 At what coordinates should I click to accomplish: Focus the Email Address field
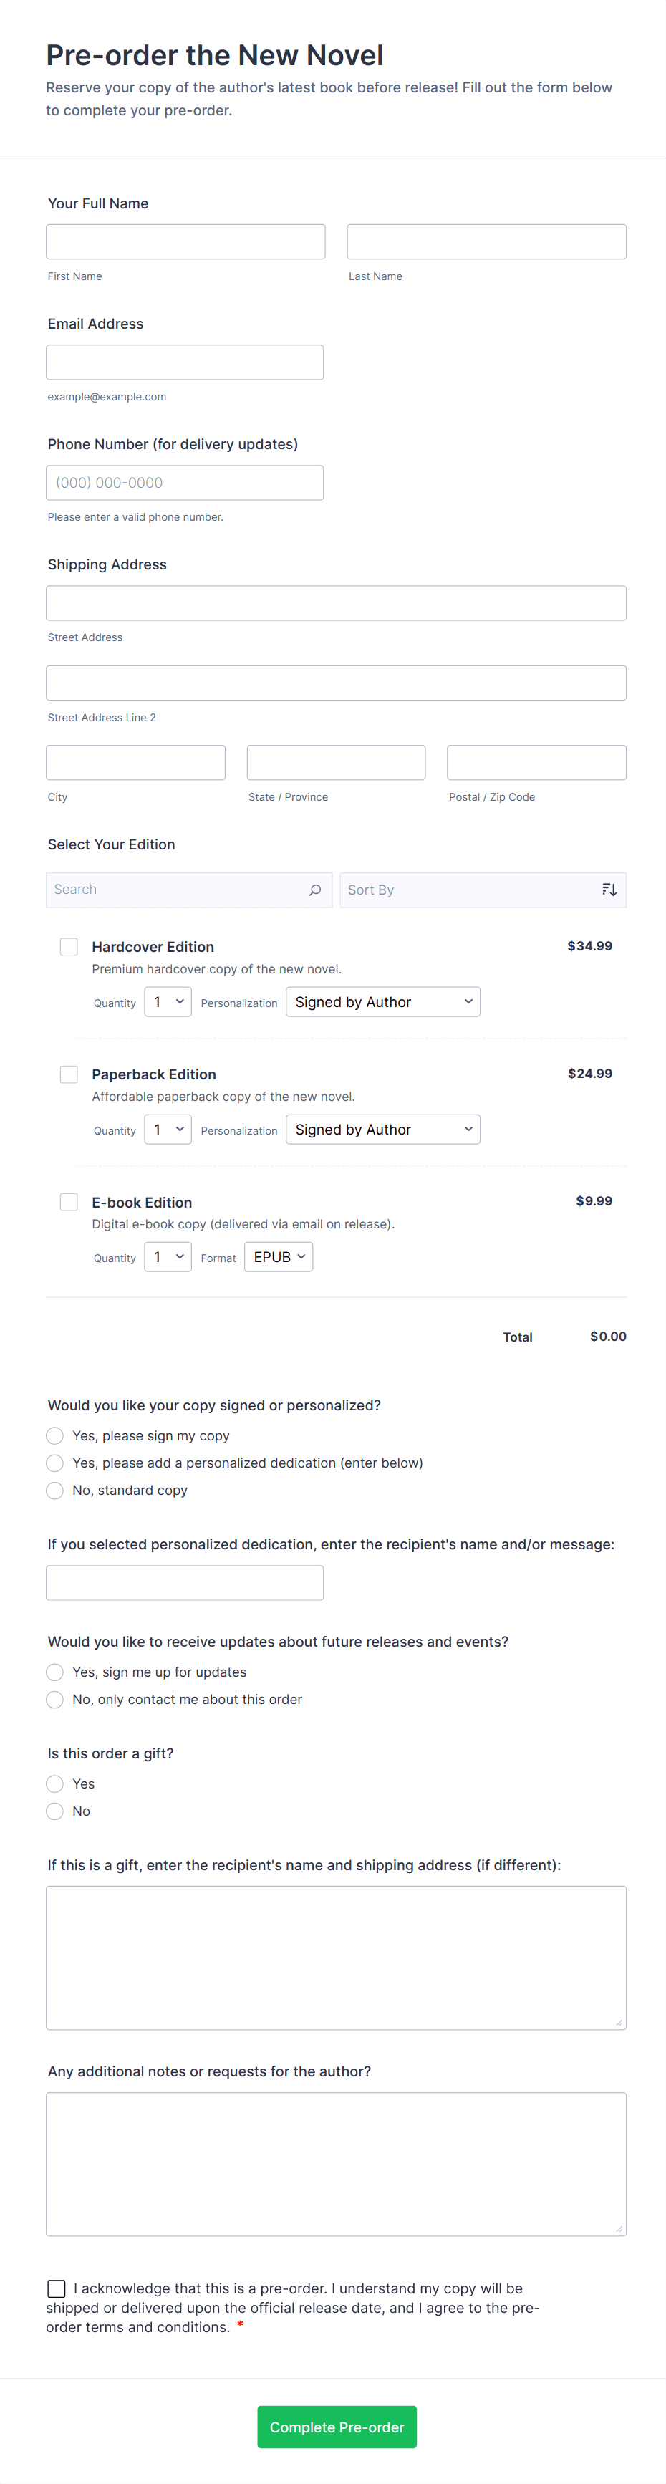(x=185, y=362)
